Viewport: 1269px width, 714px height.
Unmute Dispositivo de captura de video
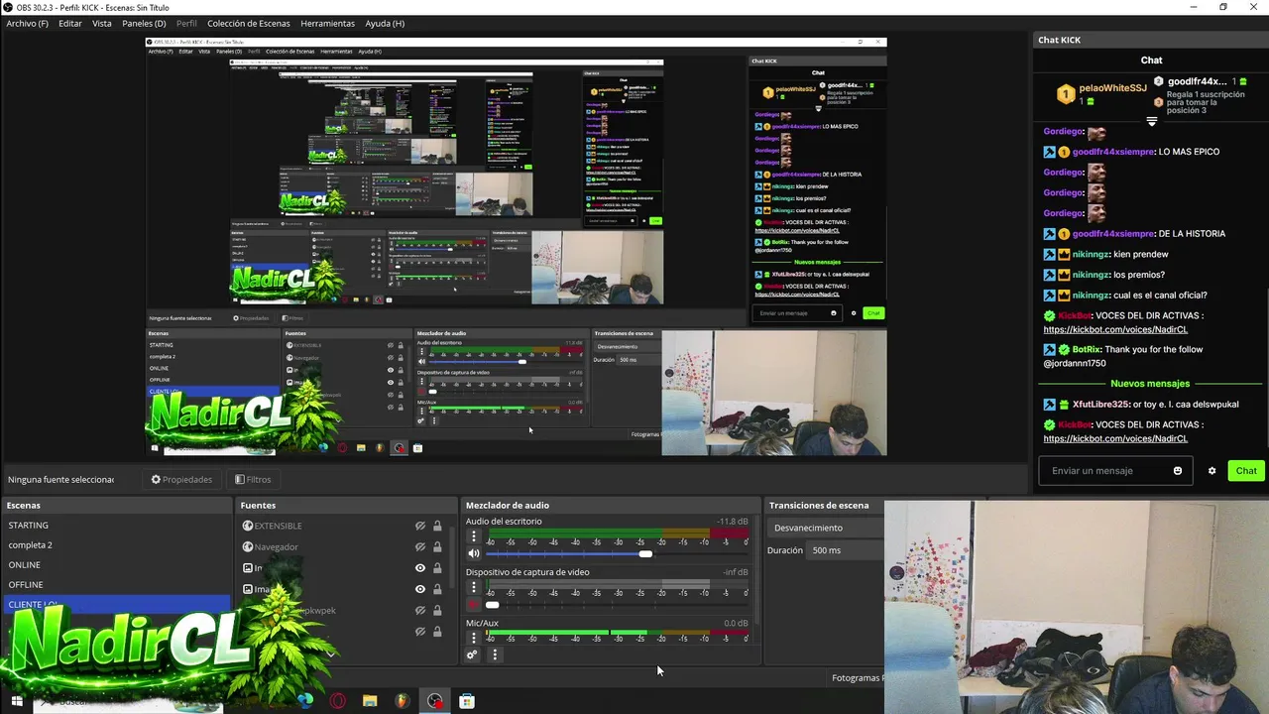click(473, 604)
